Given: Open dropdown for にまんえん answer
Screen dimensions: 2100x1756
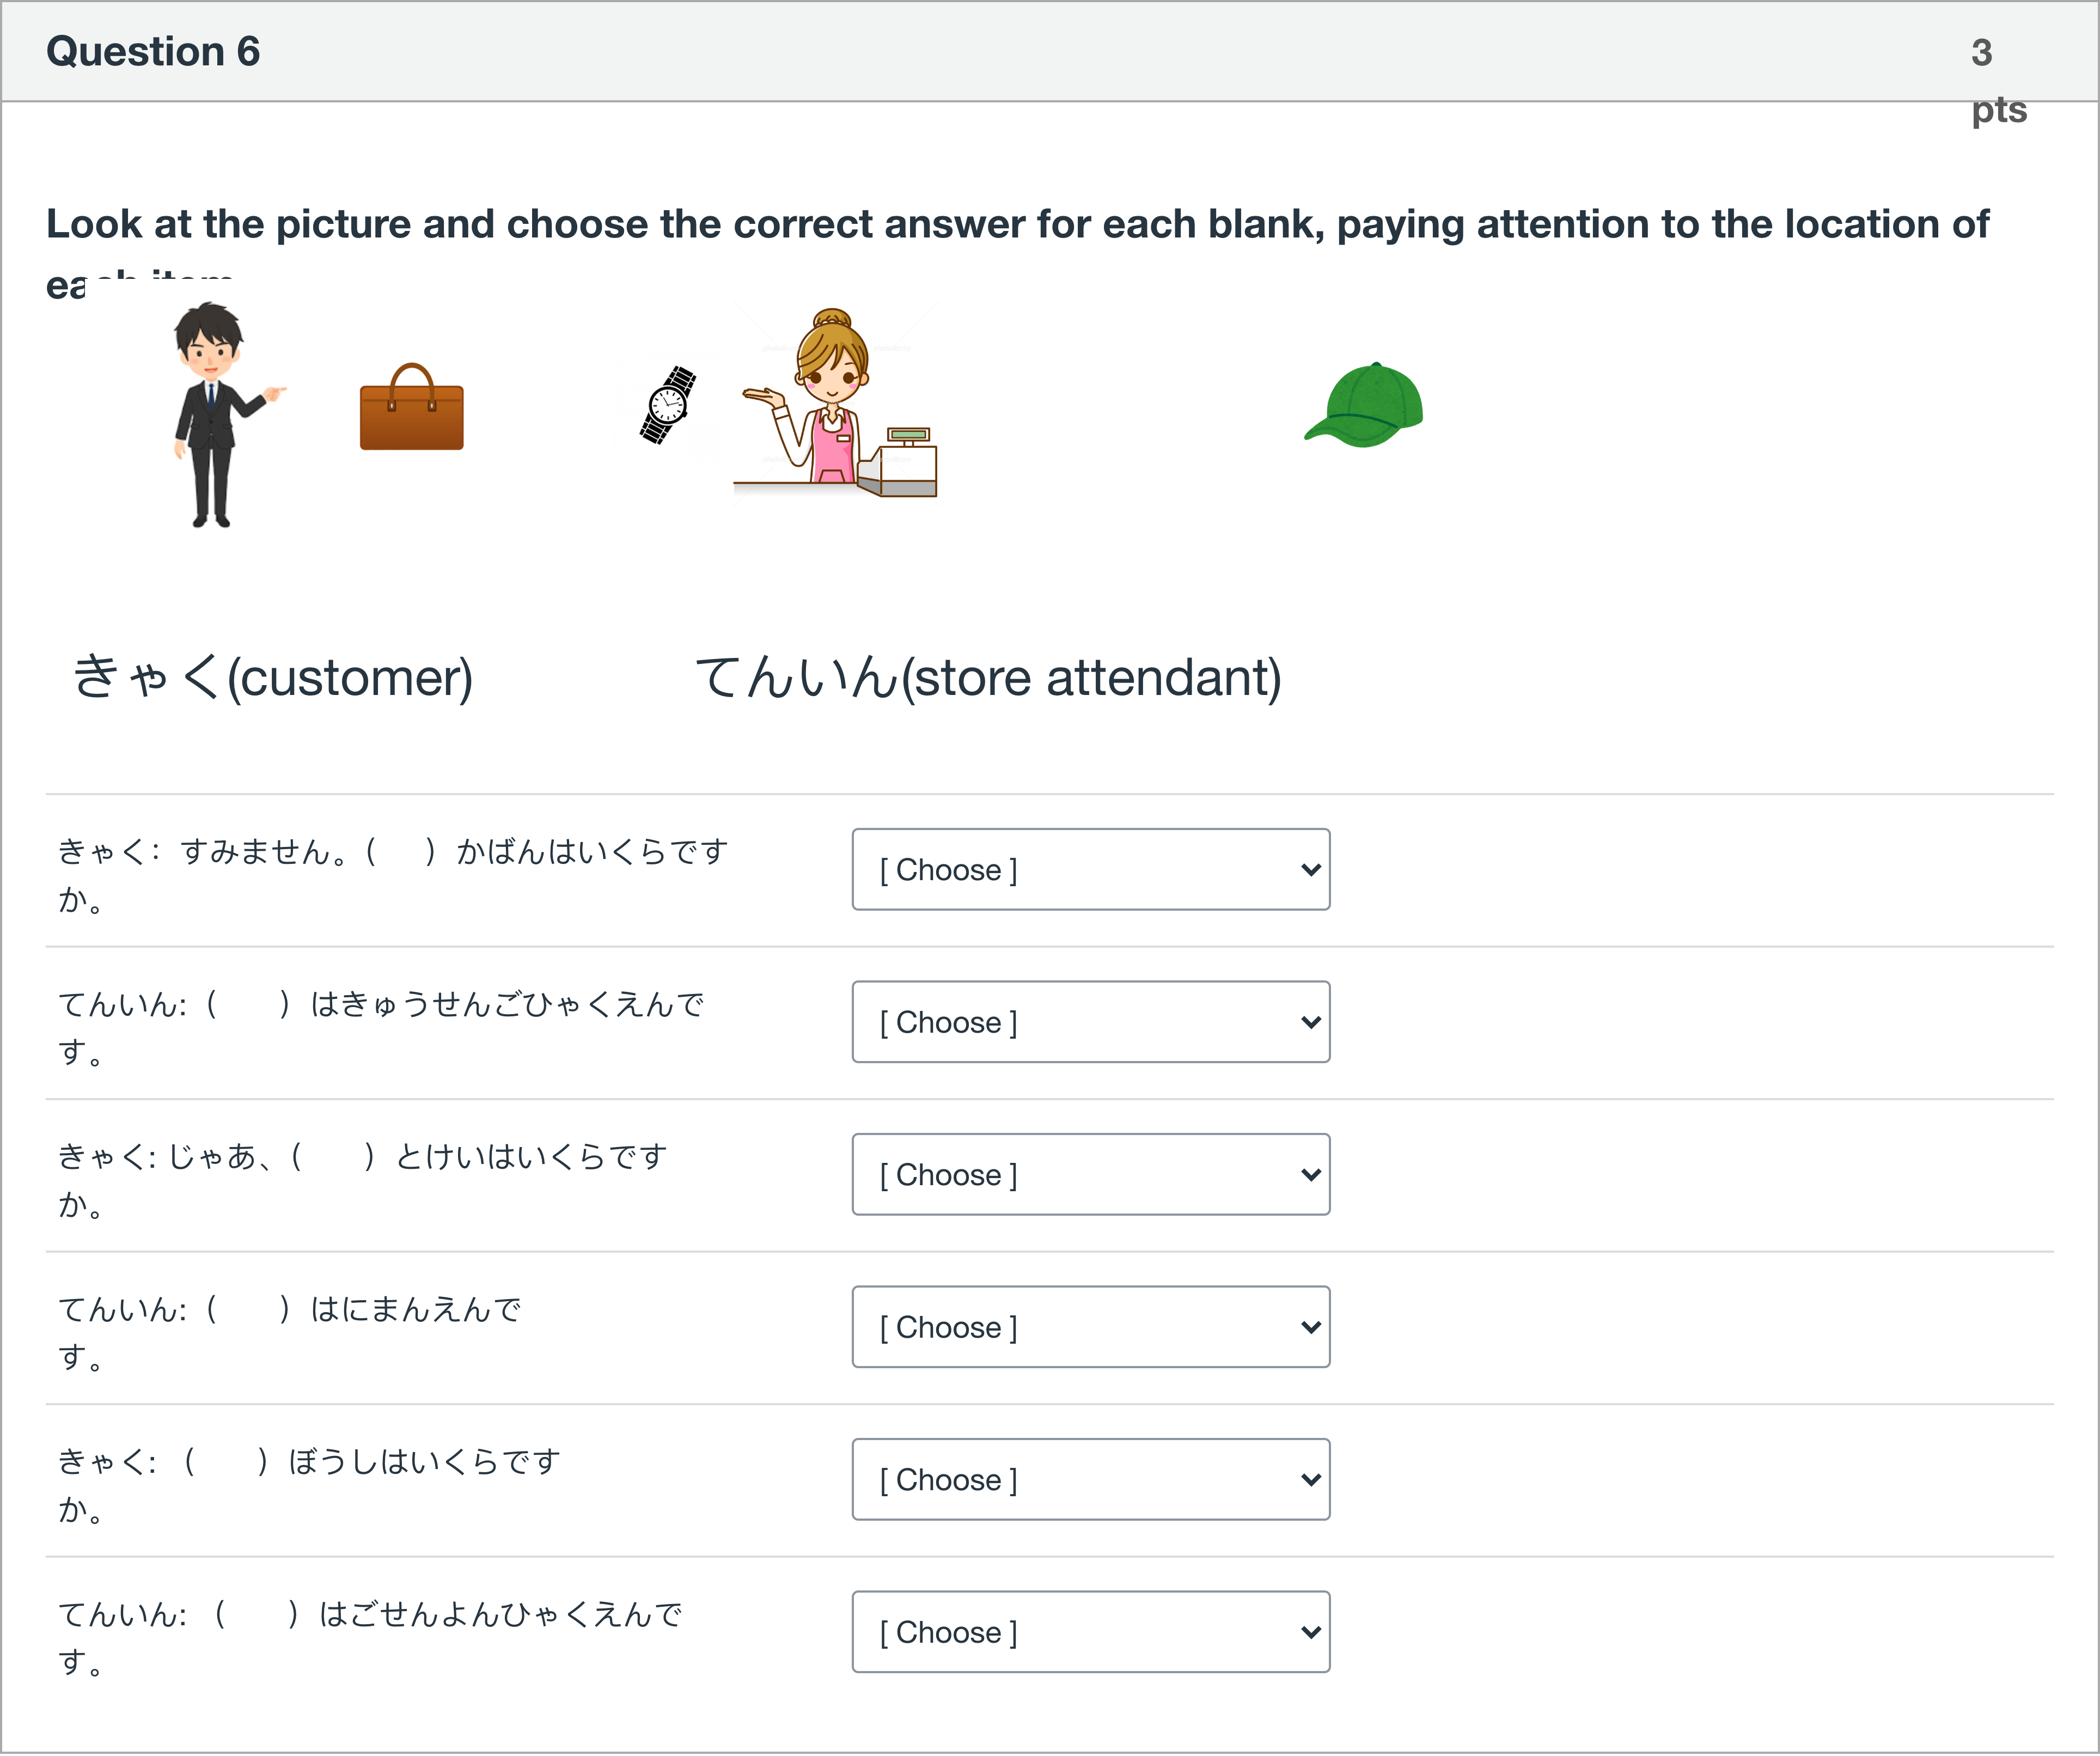Looking at the screenshot, I should coord(1089,1327).
